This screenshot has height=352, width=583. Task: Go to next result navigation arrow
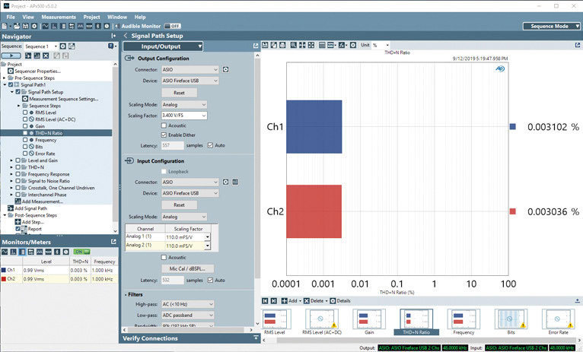(274, 301)
